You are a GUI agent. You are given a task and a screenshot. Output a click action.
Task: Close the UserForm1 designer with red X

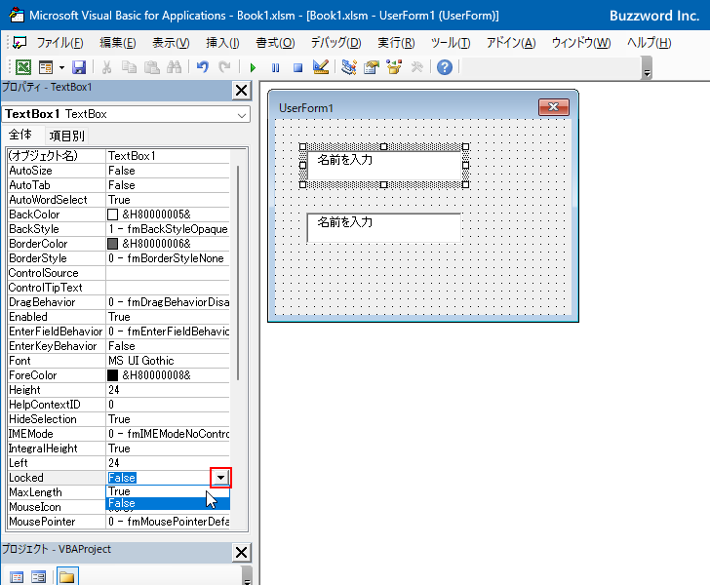554,107
